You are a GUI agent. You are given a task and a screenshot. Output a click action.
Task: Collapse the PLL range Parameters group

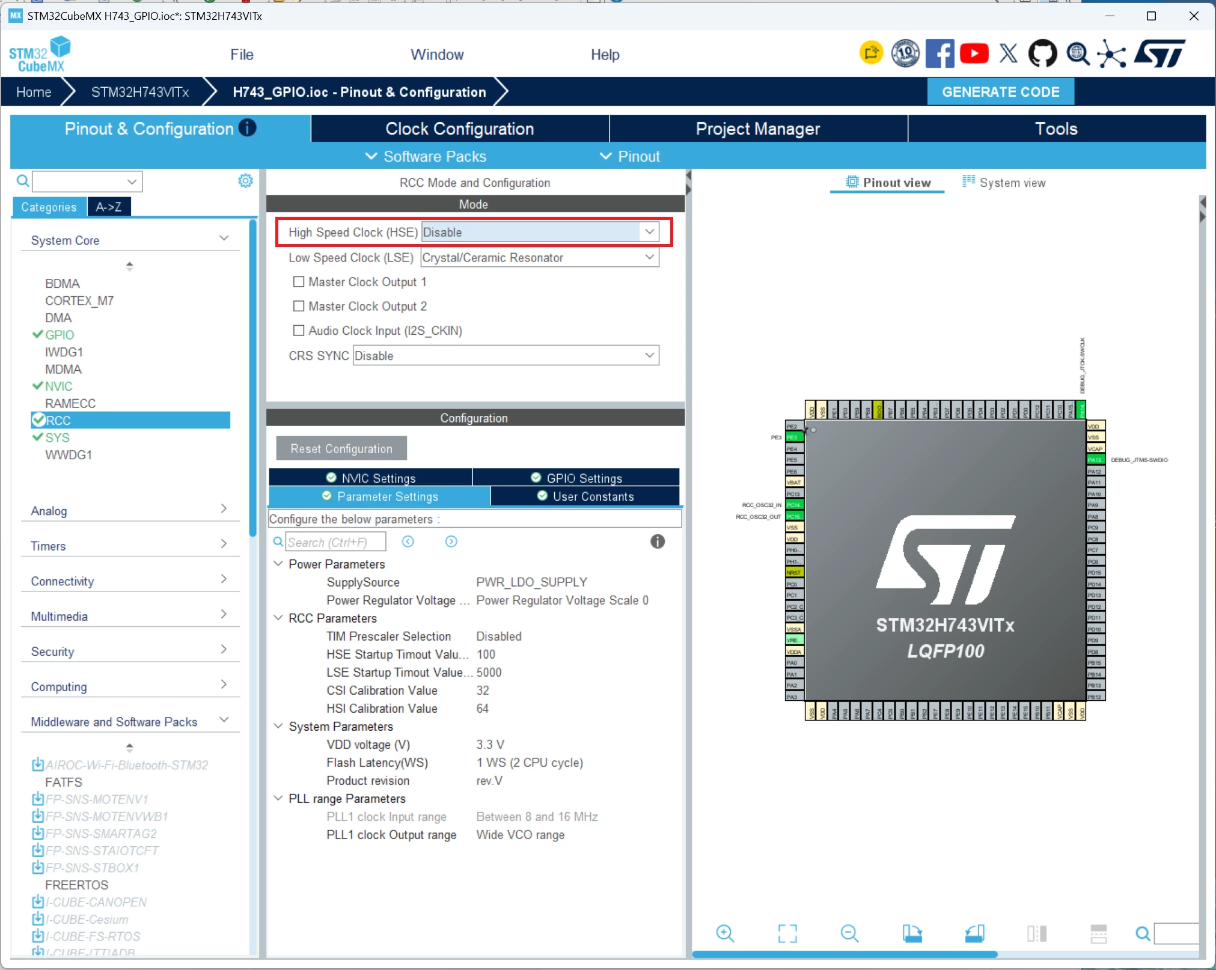pyautogui.click(x=278, y=798)
